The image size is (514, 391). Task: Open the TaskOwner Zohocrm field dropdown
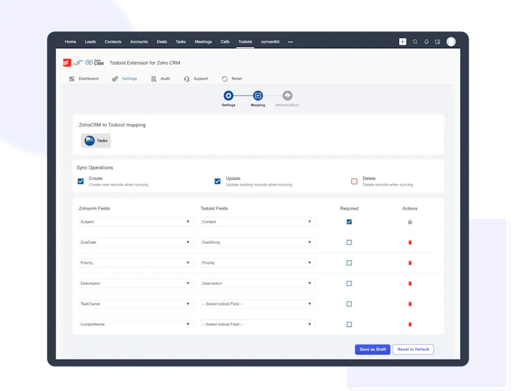coord(136,304)
